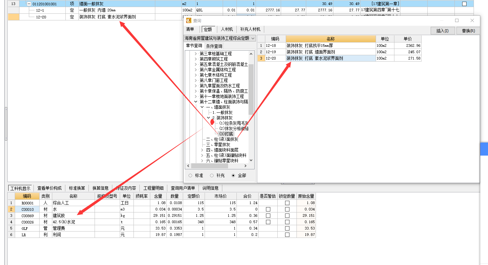The width and height of the screenshot is (488, 265).
Task: Open the 查询用户清单 tab
Action: 183,188
